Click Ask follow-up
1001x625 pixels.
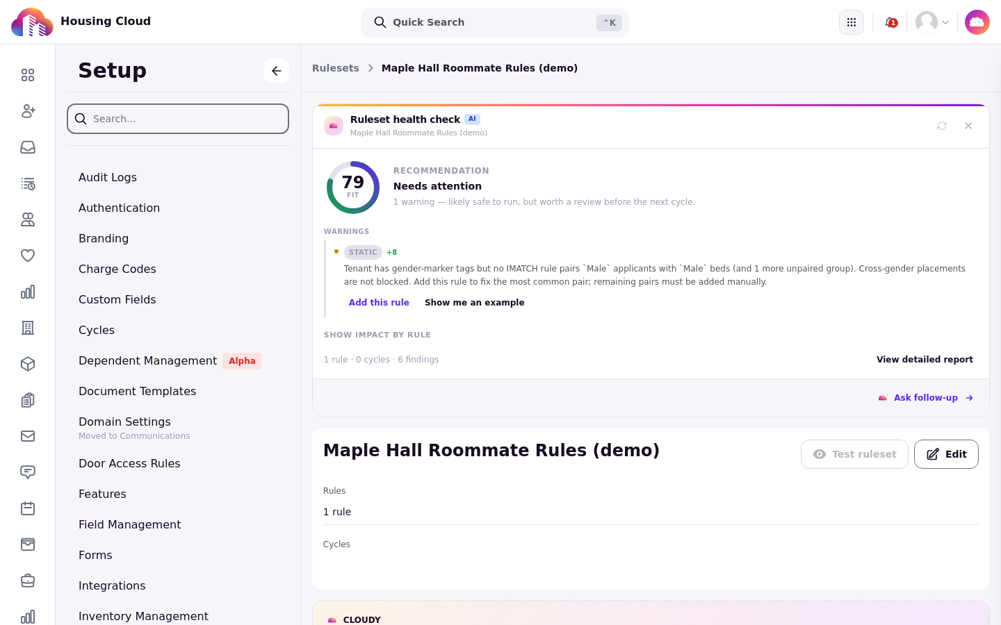(926, 398)
